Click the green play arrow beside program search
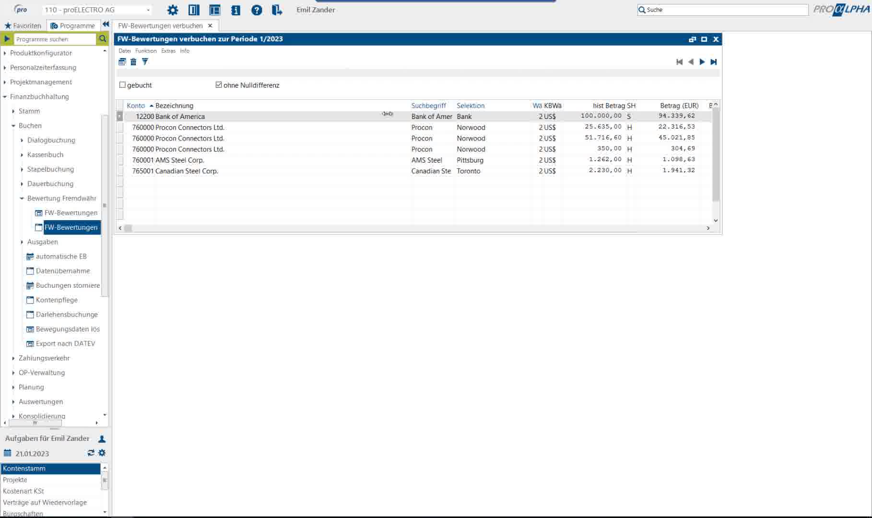 pyautogui.click(x=7, y=39)
